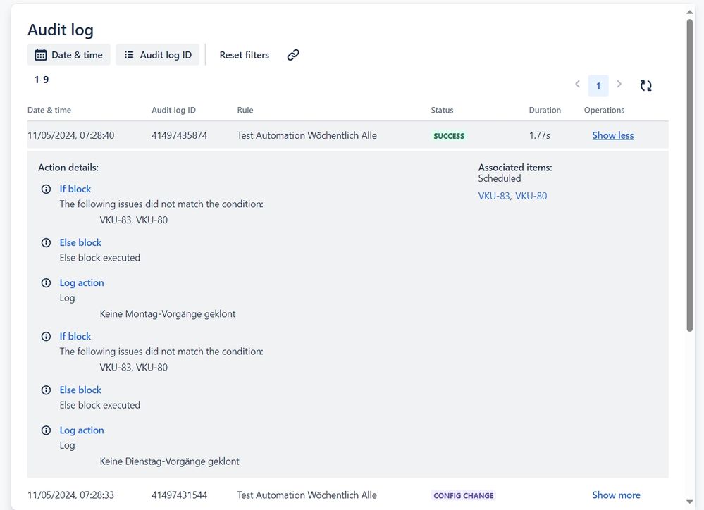Viewport: 704px width, 510px height.
Task: Click the Date & time column header
Action: pos(49,110)
